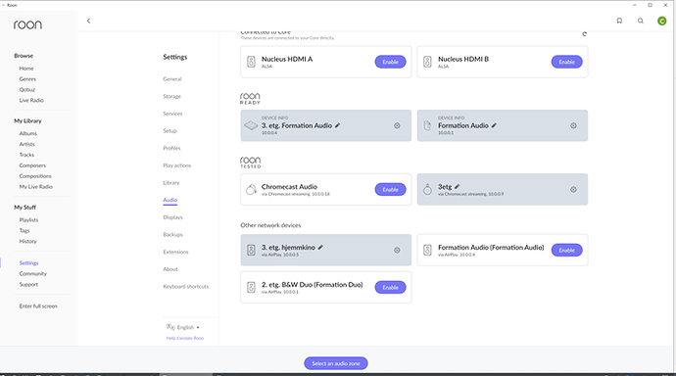Click the 2. etg. B&W Duo speaker icon
Screen dimensions: 676x376
pyautogui.click(x=251, y=287)
